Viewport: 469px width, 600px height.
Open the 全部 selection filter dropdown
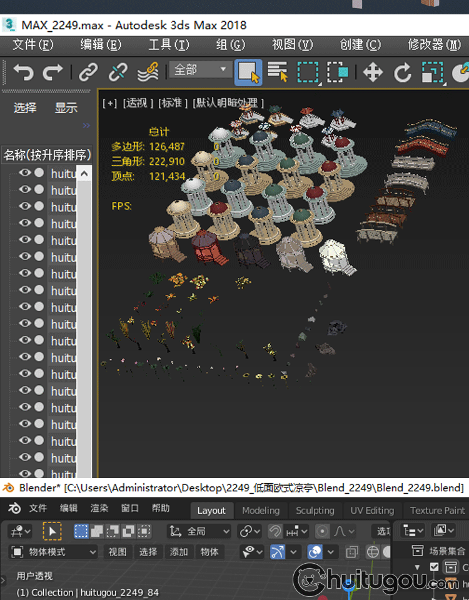pos(200,70)
